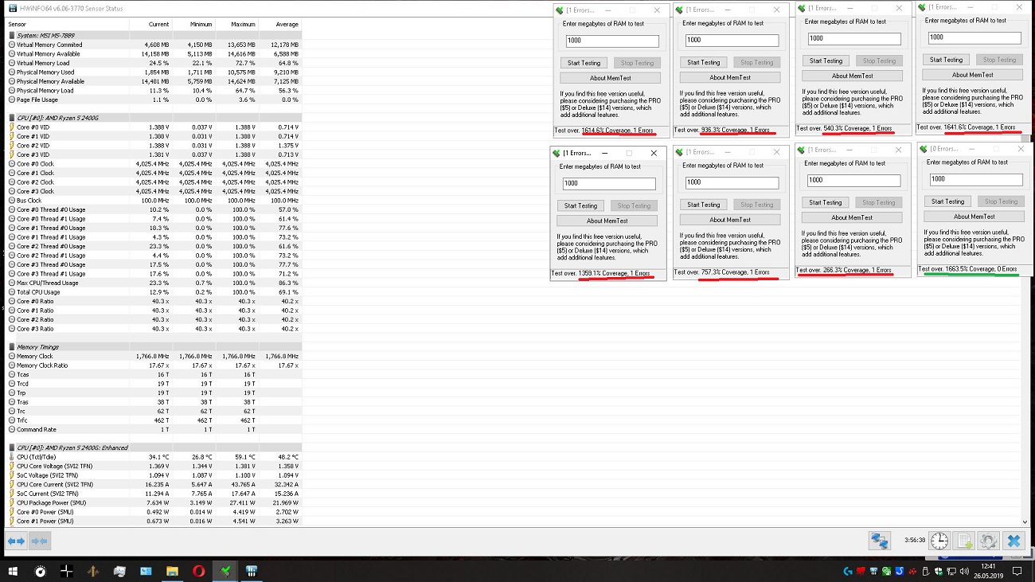Click RAM megabytes field in 1614.6% coverage window
Screen dimensions: 1035x582
612,41
